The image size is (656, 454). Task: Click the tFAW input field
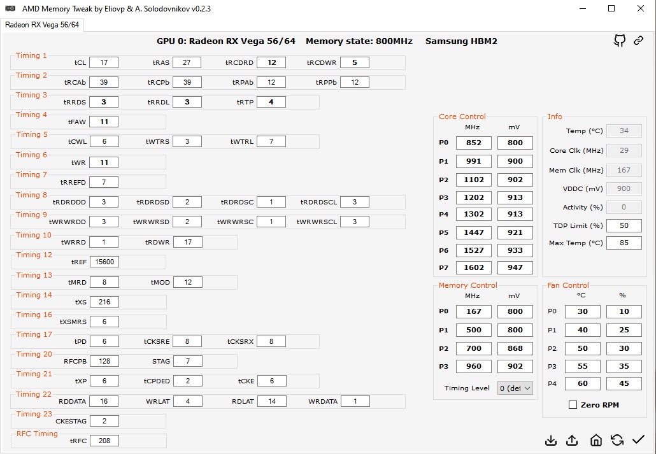(x=104, y=122)
